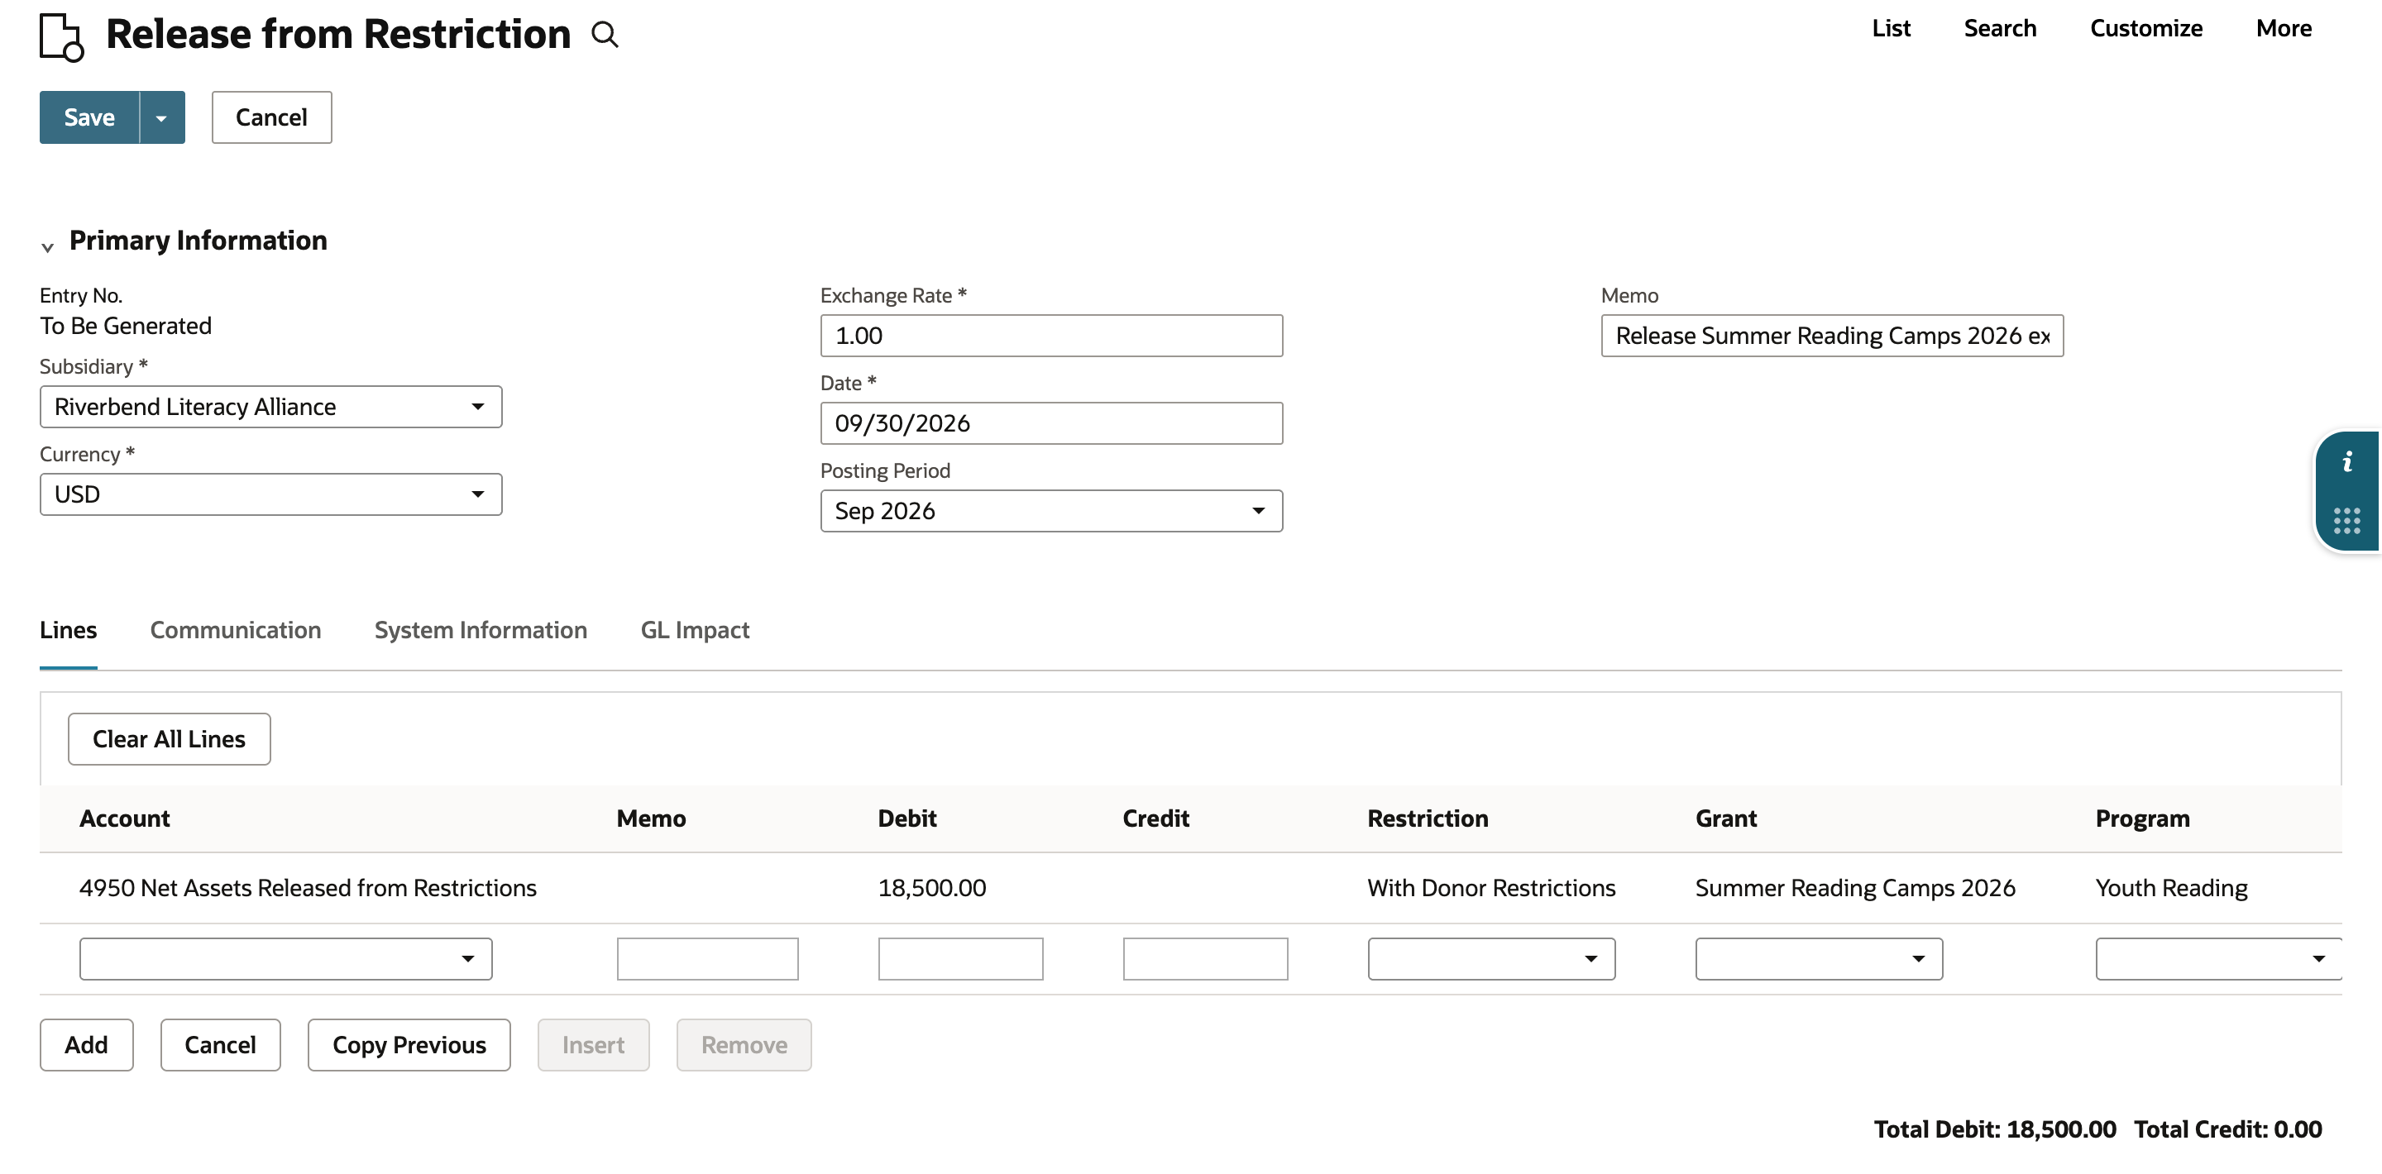
Task: Click the Summer Reading Camps 2026 cell
Action: (x=1855, y=887)
